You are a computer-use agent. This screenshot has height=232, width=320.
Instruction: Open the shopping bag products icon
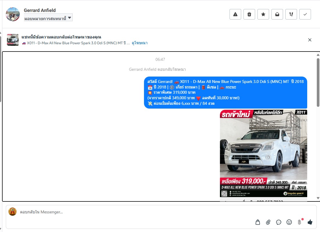pos(258,222)
